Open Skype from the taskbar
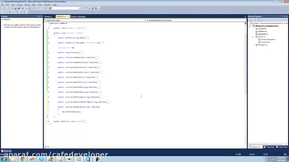Viewport: 289px width, 162px height. coord(41,159)
